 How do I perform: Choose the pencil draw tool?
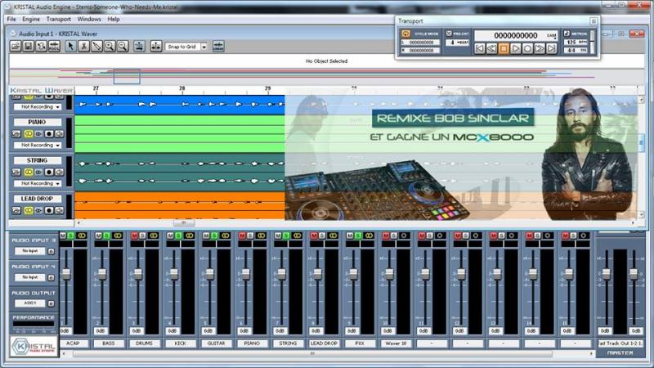click(96, 47)
